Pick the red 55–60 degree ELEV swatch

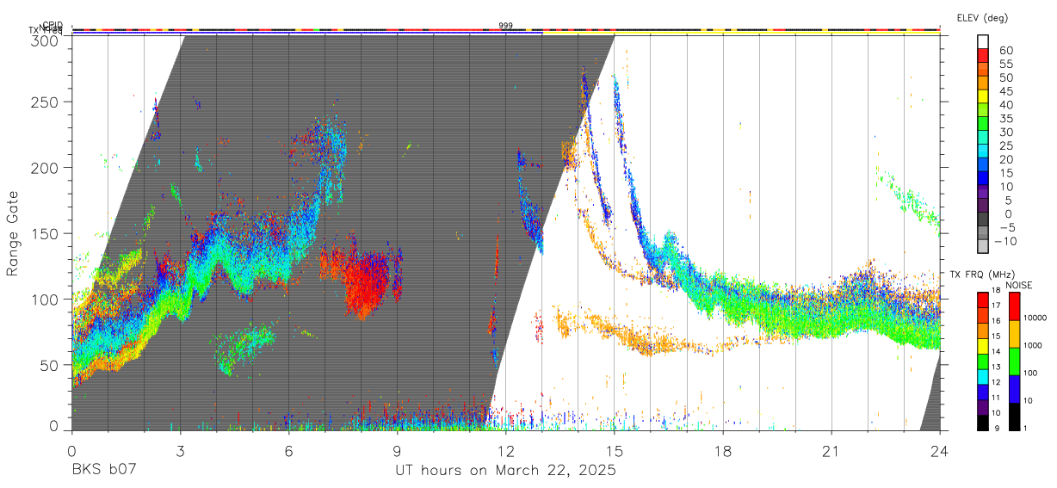coord(984,56)
